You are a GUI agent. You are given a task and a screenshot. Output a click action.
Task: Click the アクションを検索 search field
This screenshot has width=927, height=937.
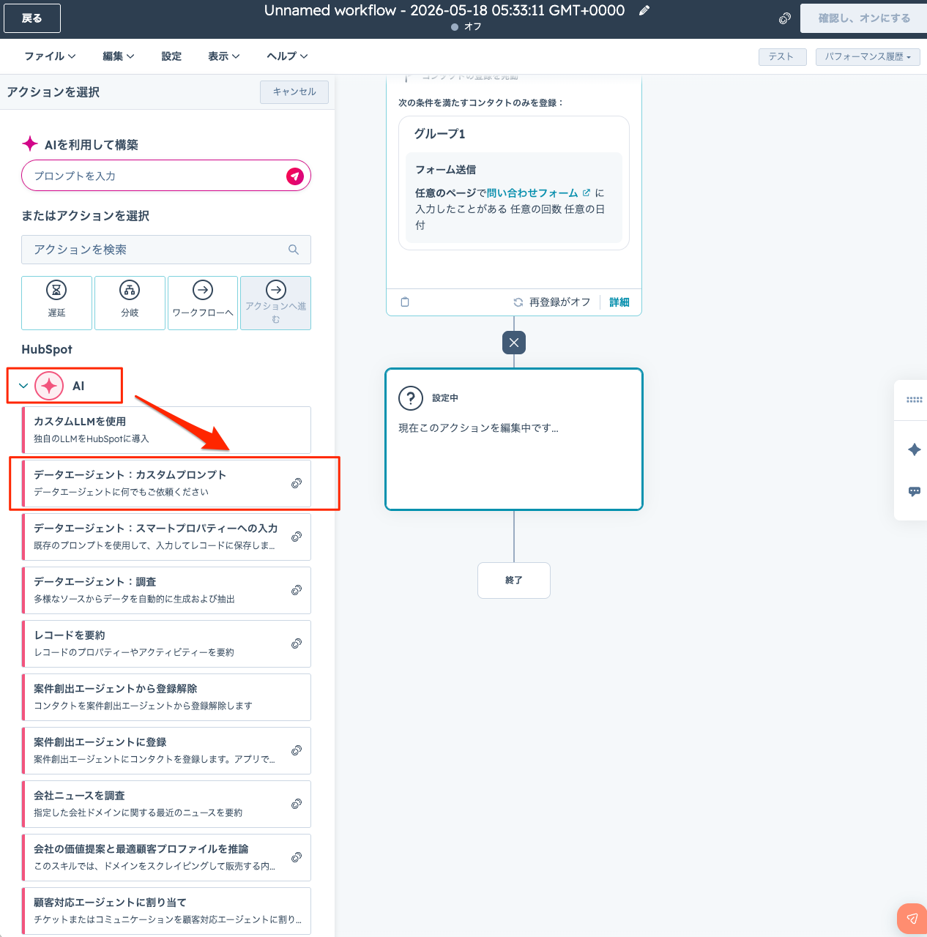coord(166,250)
